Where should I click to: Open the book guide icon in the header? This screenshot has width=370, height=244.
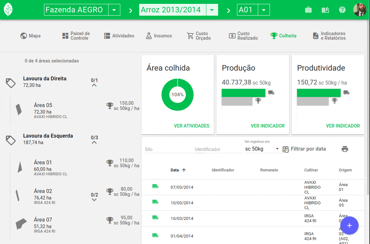pos(325,10)
